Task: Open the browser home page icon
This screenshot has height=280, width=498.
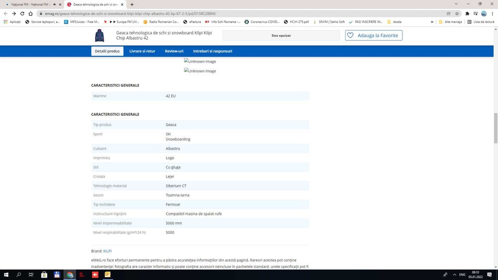Action: point(30,13)
